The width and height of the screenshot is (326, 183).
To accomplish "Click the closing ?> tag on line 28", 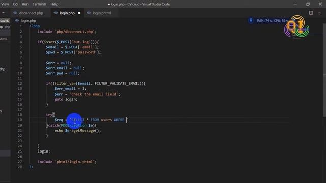I will coord(31,167).
